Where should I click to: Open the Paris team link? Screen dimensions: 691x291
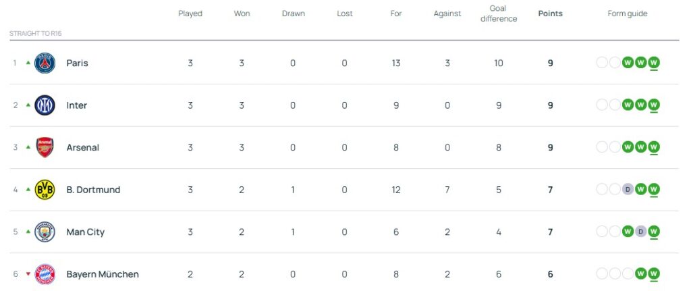pos(77,63)
